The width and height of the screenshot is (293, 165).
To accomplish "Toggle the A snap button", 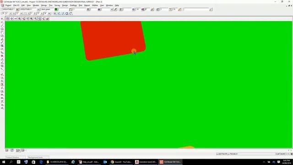I will pyautogui.click(x=42, y=13).
